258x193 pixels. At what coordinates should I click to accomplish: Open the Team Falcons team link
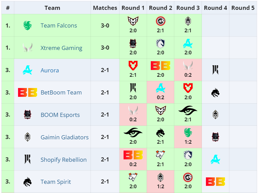(59, 25)
